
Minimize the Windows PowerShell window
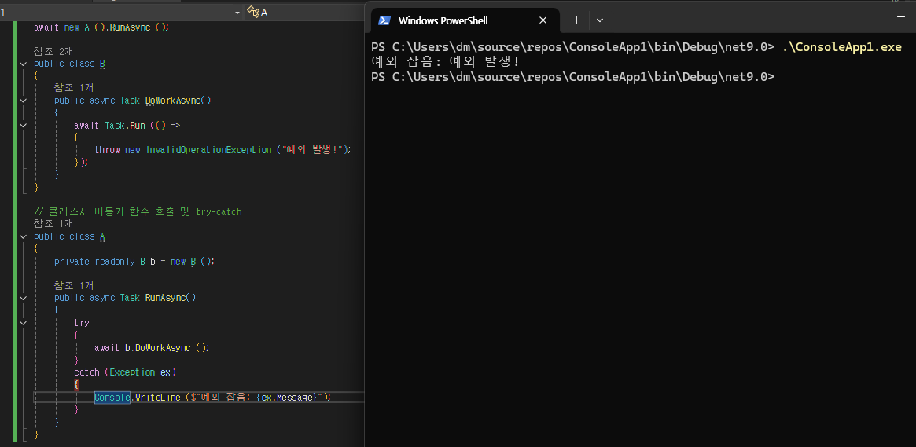pyautogui.click(x=901, y=17)
